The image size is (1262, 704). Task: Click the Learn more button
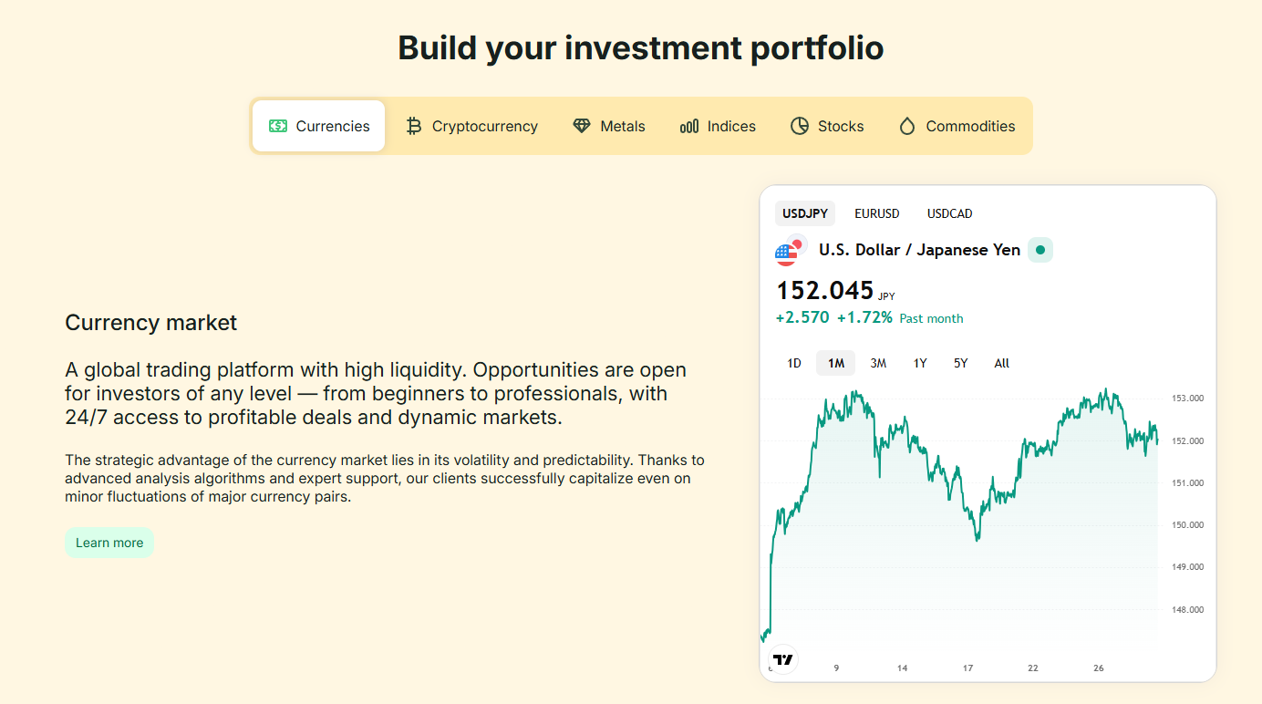[x=109, y=543]
